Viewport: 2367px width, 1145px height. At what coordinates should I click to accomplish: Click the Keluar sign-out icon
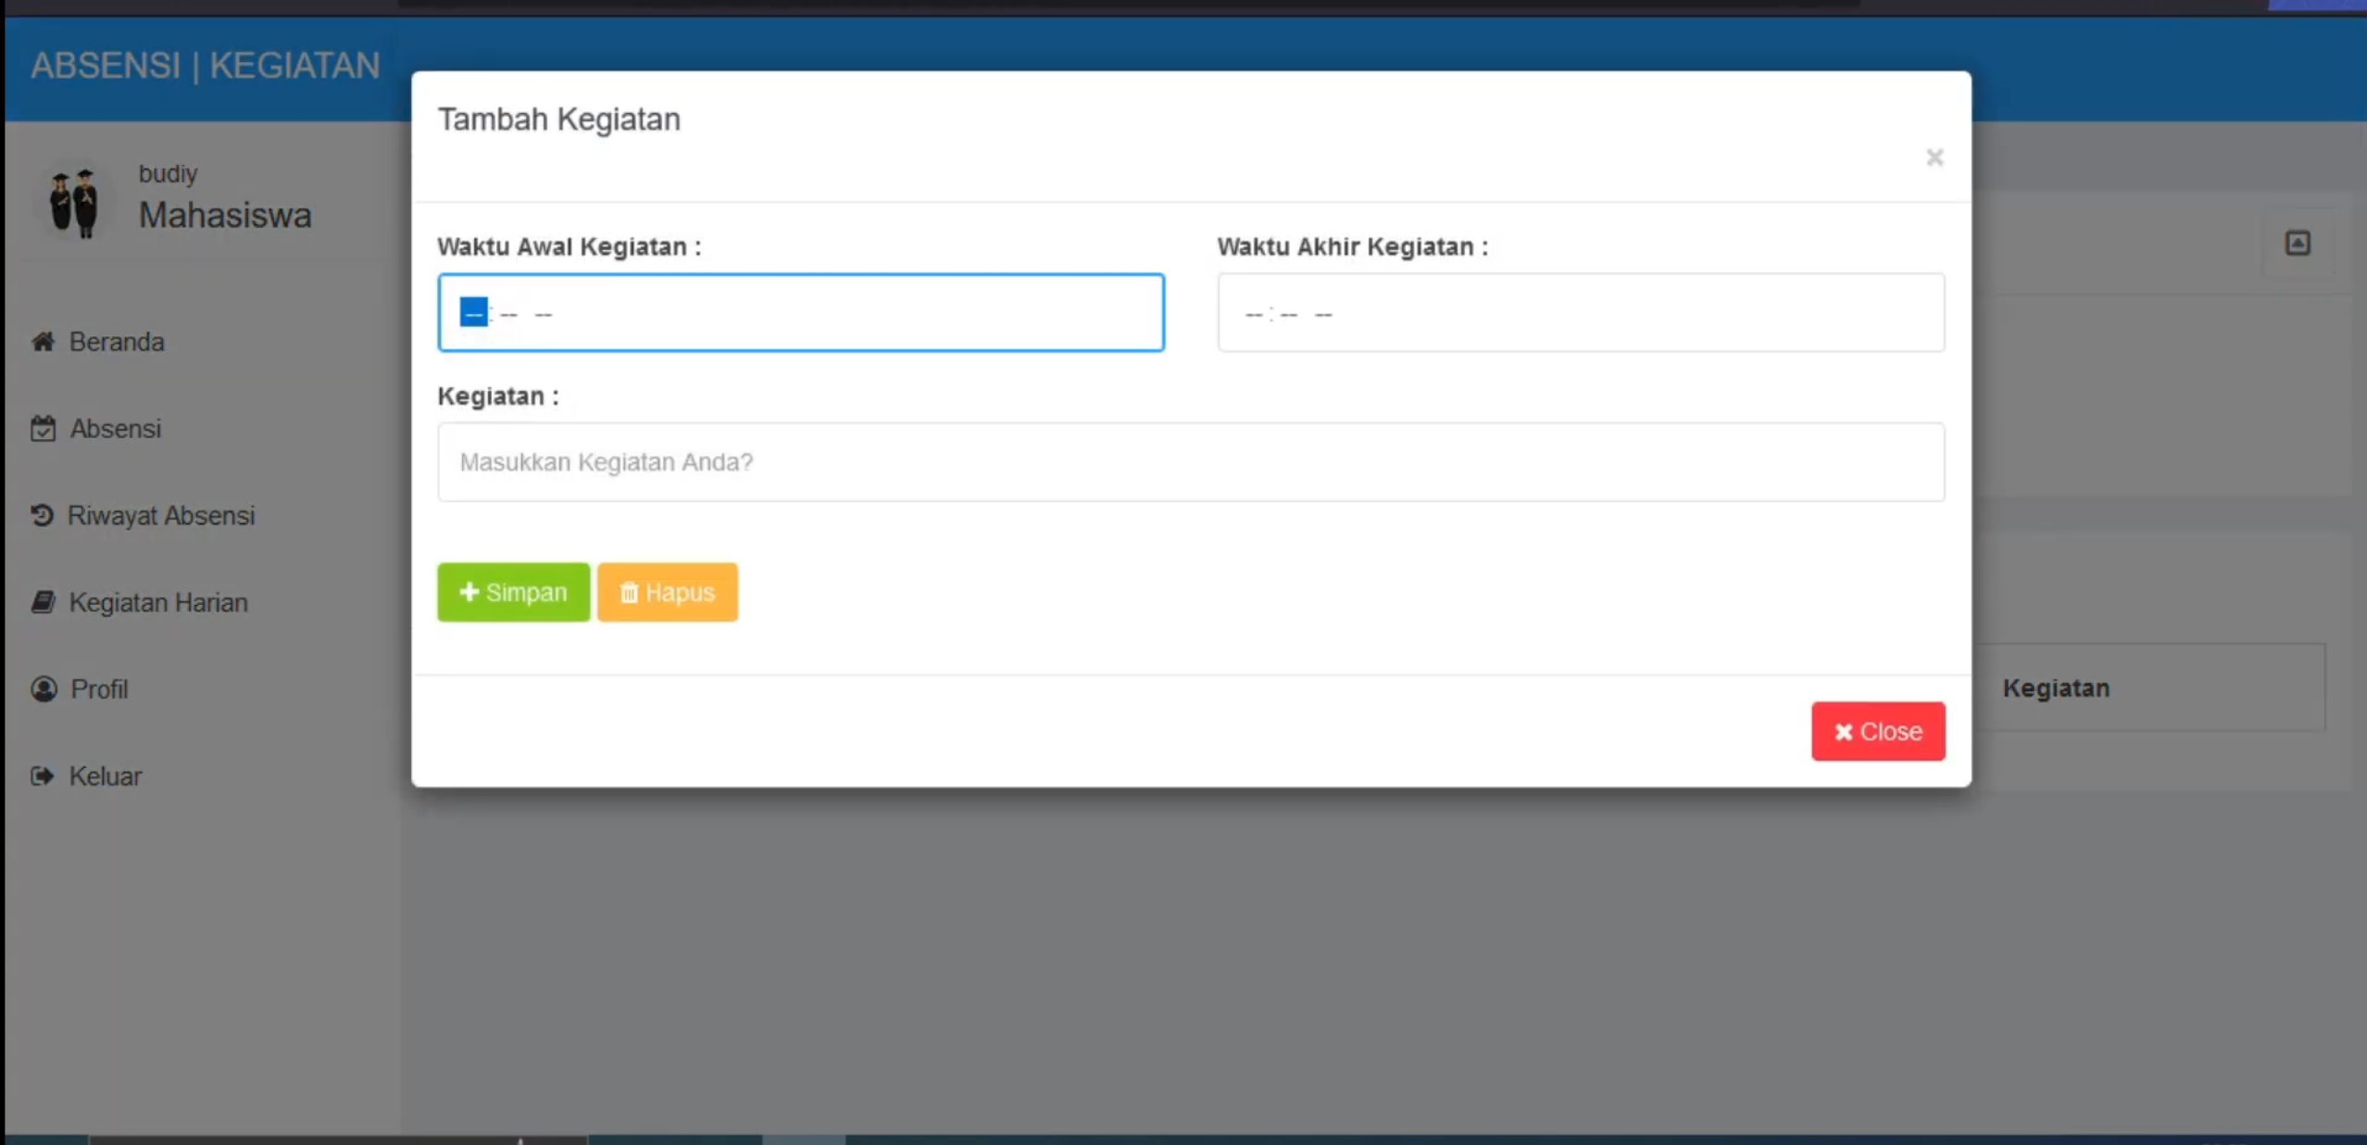(43, 776)
